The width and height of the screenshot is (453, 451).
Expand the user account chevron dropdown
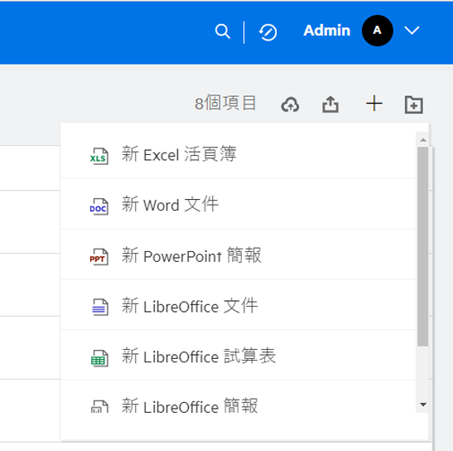(x=412, y=31)
